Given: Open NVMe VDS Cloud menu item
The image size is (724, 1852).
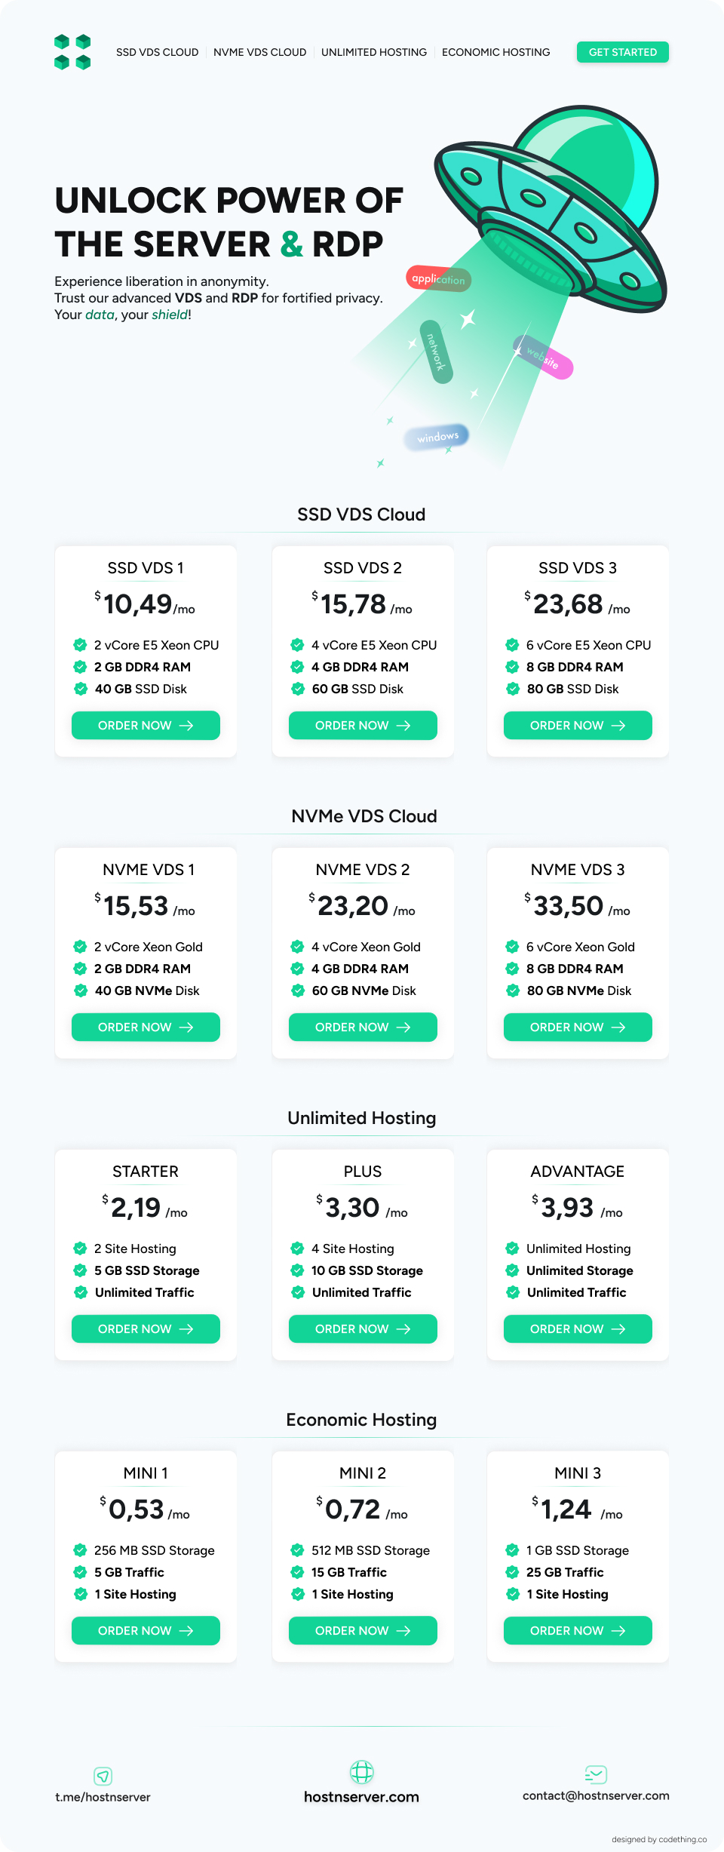Looking at the screenshot, I should coord(259,52).
